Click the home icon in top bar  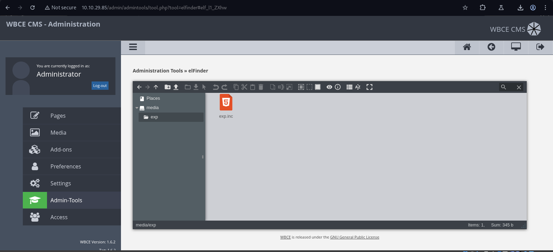[467, 47]
